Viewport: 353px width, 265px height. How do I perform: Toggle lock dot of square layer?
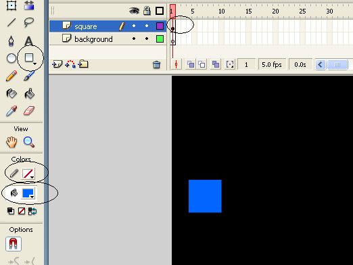tap(147, 26)
